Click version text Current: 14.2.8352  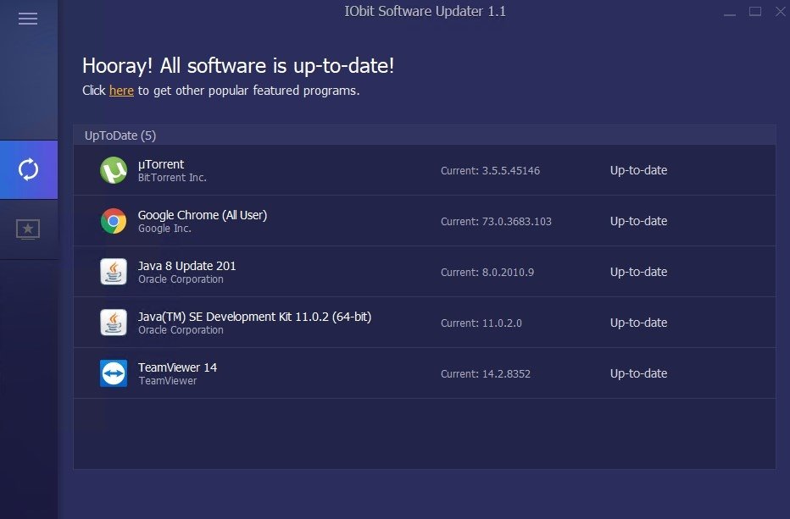point(486,374)
